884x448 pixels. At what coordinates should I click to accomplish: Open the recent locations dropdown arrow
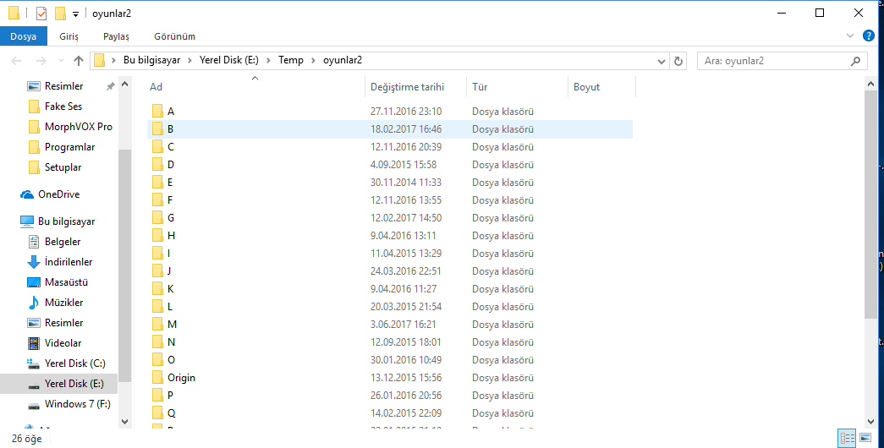(x=61, y=61)
